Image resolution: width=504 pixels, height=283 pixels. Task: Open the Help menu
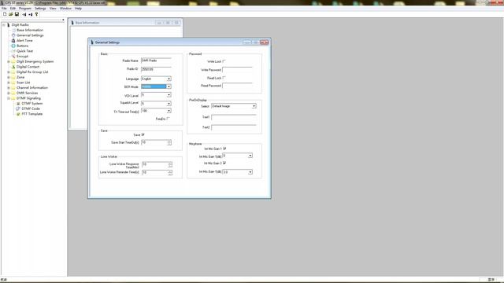coord(78,9)
